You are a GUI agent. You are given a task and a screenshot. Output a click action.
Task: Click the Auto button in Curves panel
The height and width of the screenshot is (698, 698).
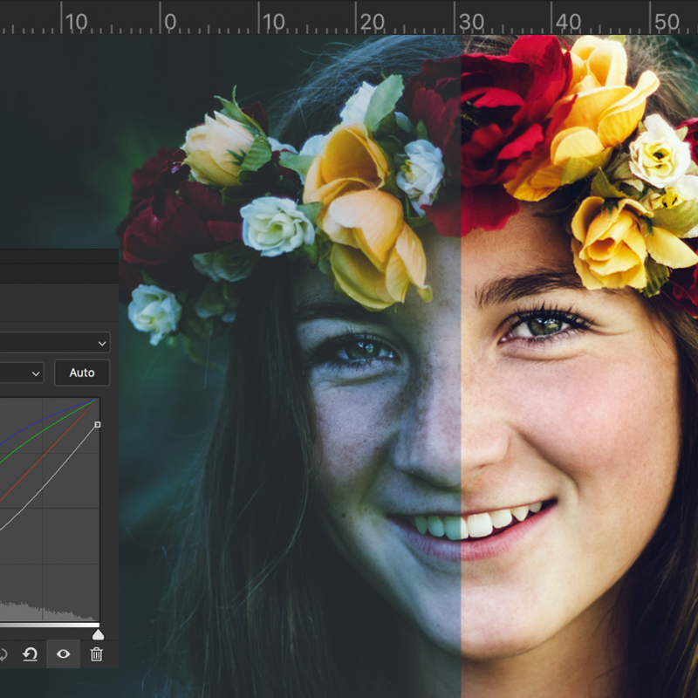click(82, 373)
